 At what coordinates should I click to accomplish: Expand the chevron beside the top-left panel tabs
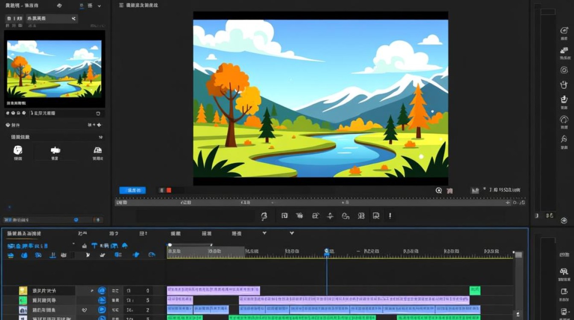click(x=100, y=6)
